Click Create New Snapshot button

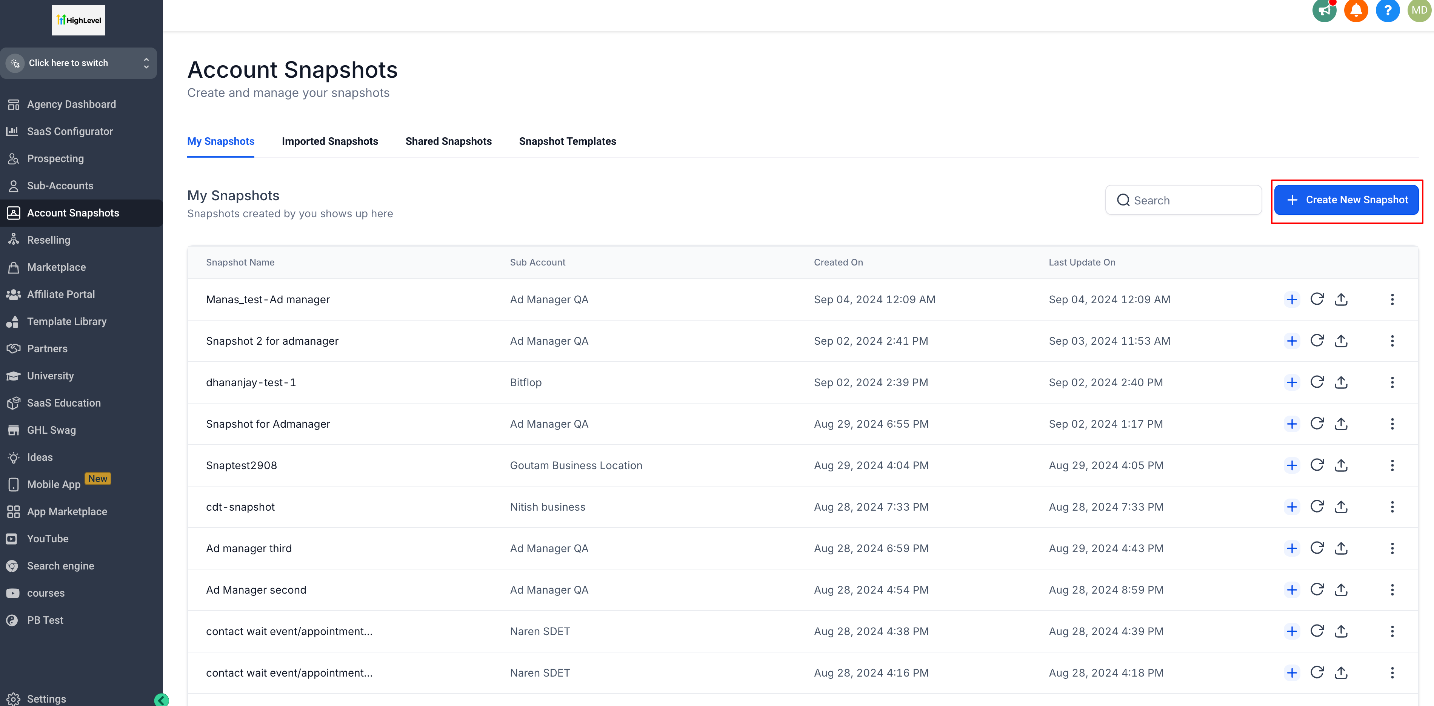(1346, 200)
